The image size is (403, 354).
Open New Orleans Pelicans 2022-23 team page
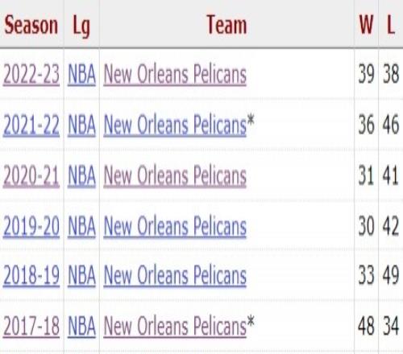(175, 74)
